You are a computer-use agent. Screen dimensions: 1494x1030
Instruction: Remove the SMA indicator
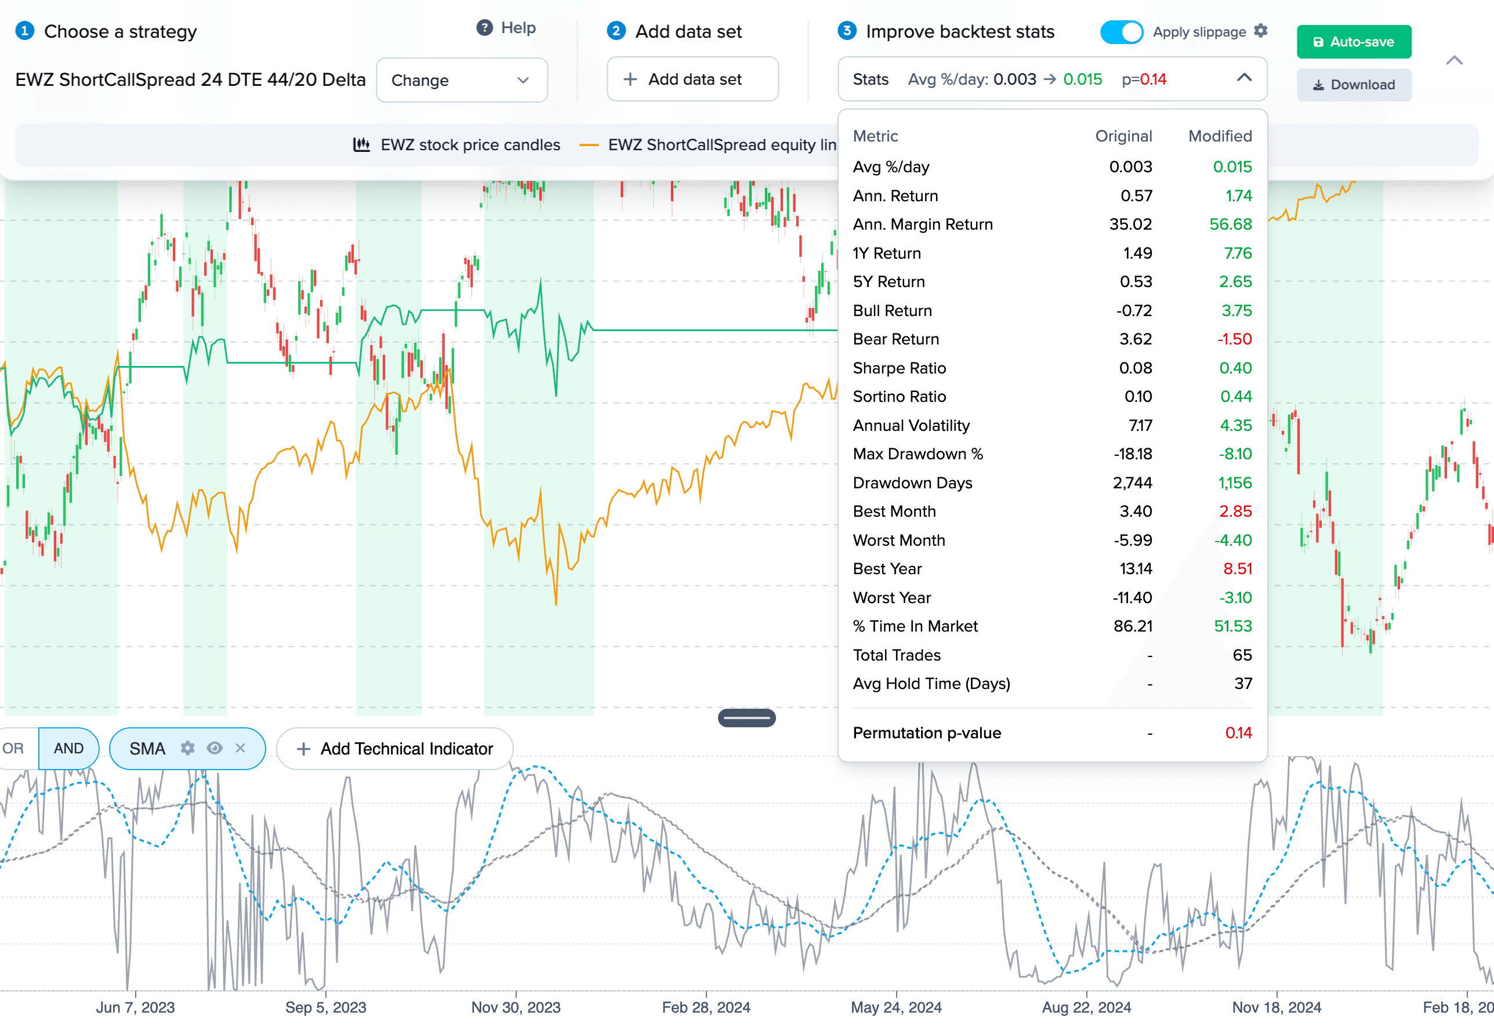pyautogui.click(x=241, y=748)
